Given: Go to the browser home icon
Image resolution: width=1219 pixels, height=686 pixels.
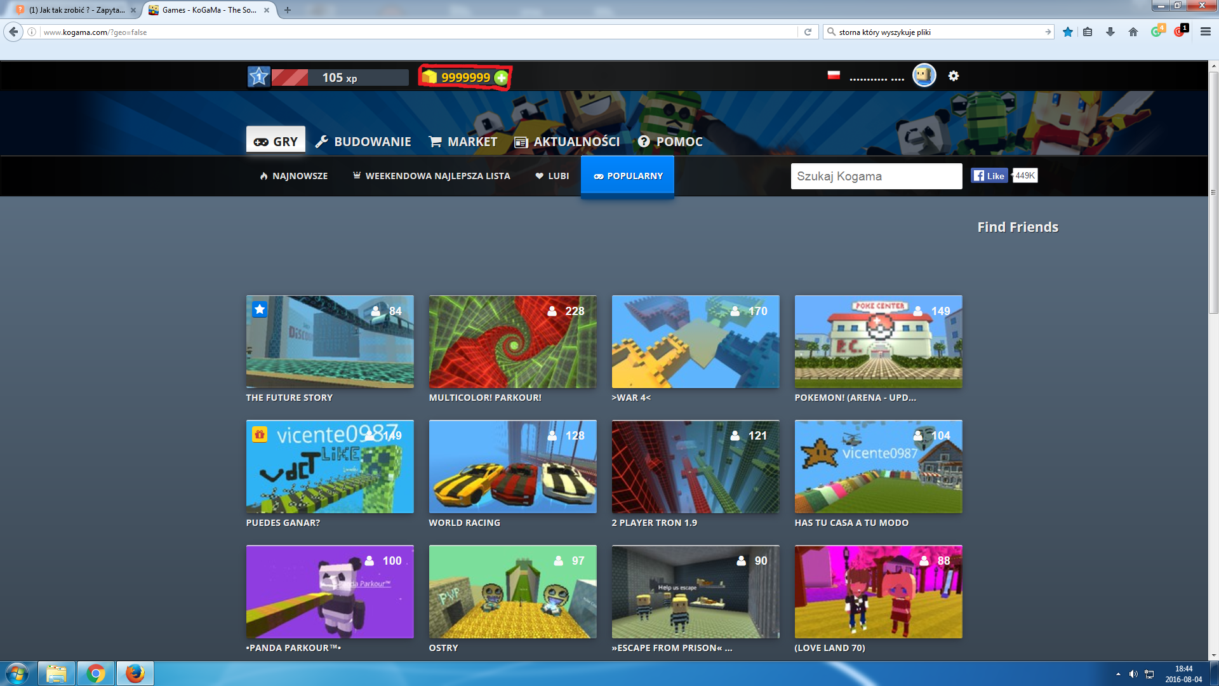Looking at the screenshot, I should tap(1133, 32).
